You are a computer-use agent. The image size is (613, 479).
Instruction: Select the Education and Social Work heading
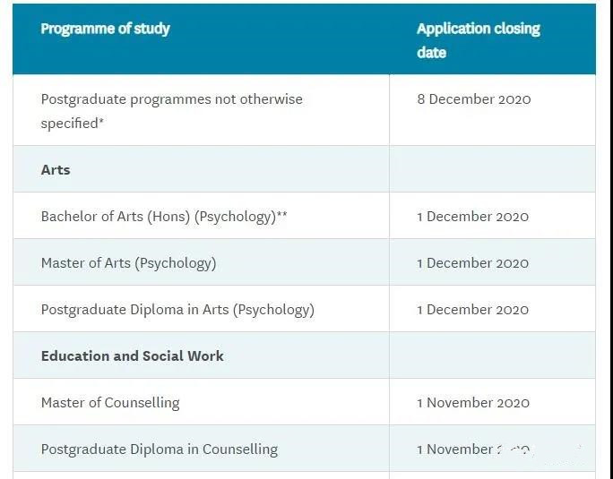132,356
